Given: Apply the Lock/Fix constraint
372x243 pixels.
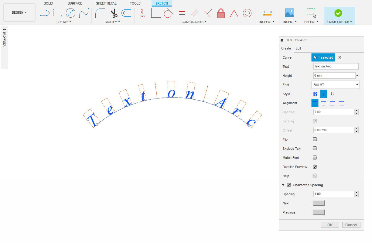Looking at the screenshot, I should (221, 13).
